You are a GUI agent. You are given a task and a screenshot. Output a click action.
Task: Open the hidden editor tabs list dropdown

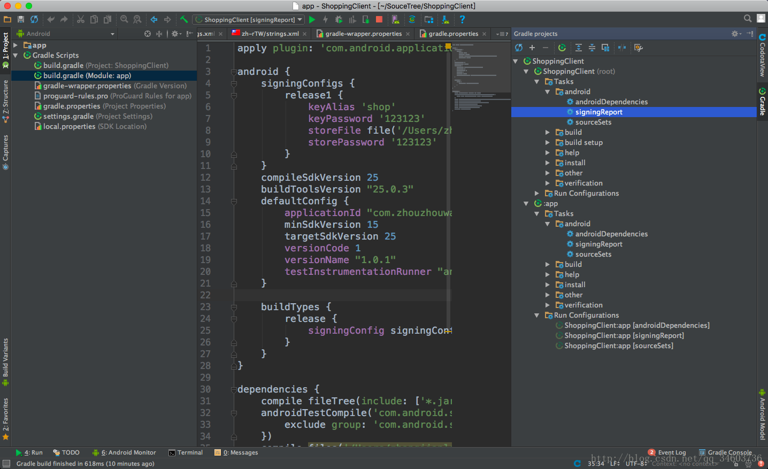click(502, 34)
